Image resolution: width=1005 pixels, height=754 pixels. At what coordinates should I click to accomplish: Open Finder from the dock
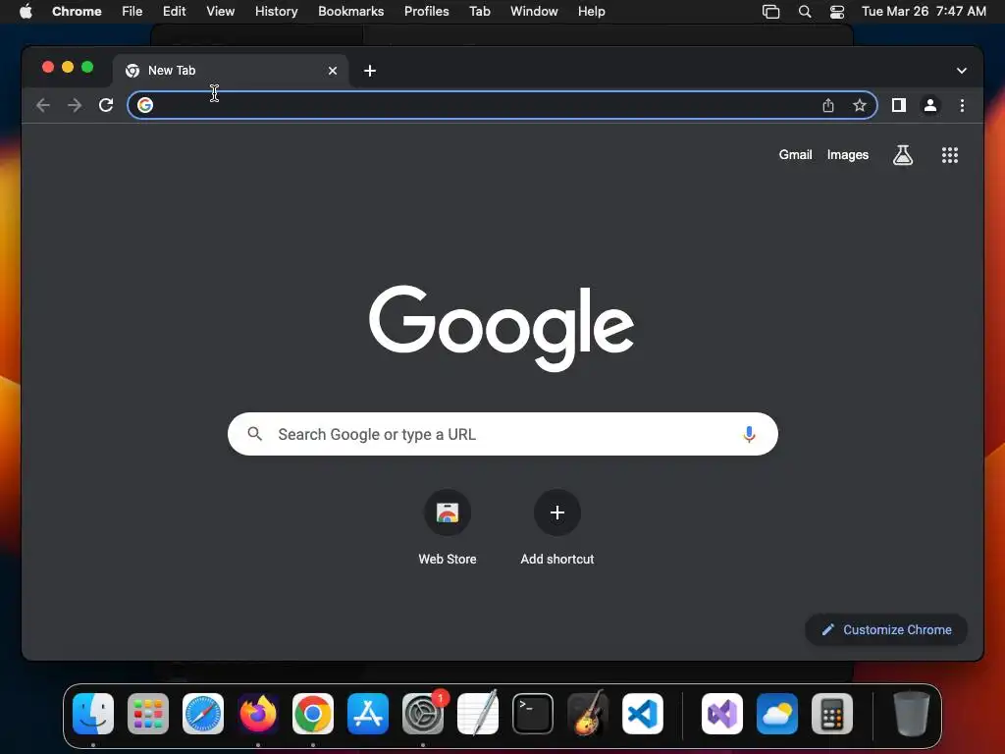pyautogui.click(x=93, y=713)
